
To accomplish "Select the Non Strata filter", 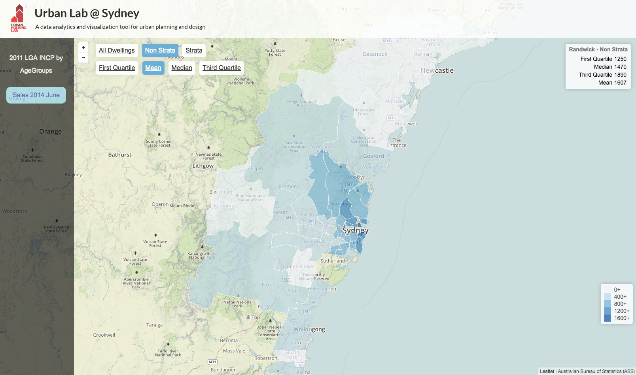I will [x=160, y=51].
